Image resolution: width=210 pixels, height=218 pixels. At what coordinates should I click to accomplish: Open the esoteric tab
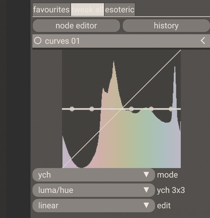point(120,10)
